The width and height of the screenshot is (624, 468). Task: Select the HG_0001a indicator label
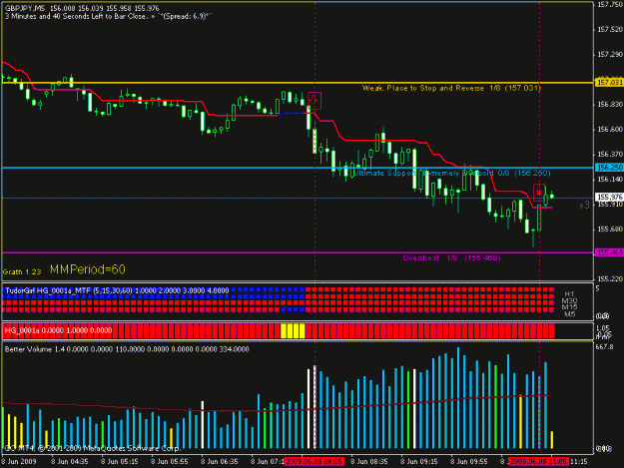pyautogui.click(x=58, y=330)
